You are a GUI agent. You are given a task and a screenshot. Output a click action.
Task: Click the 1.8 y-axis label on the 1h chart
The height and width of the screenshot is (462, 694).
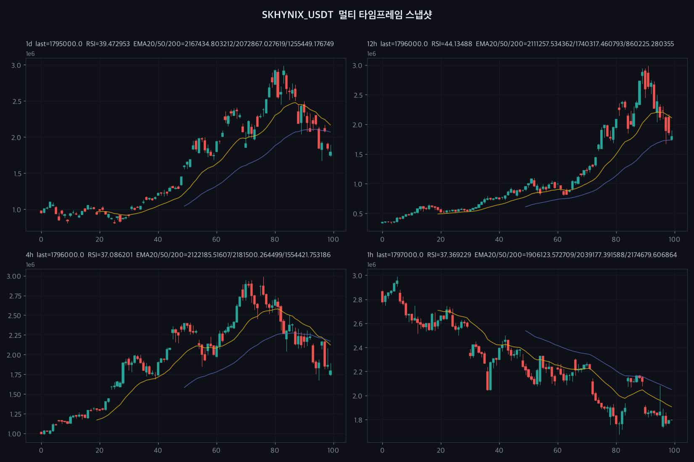[357, 420]
